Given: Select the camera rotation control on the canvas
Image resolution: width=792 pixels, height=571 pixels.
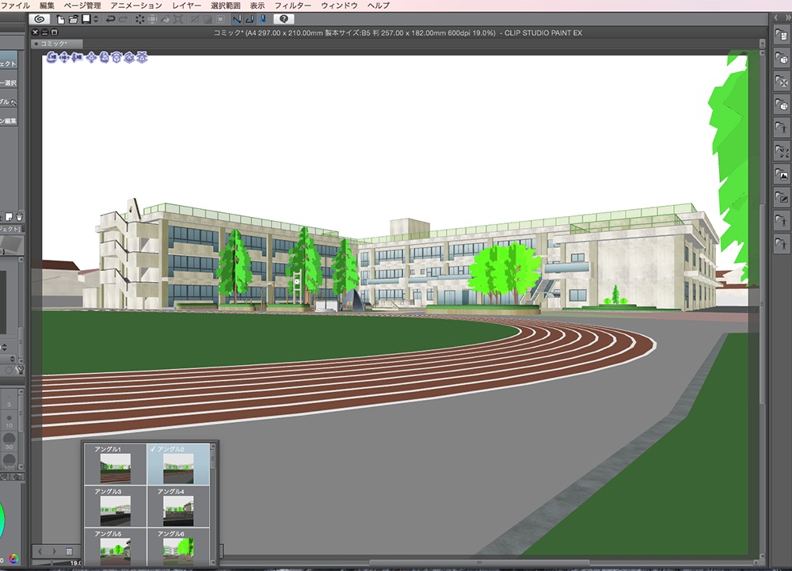Looking at the screenshot, I should [51, 59].
